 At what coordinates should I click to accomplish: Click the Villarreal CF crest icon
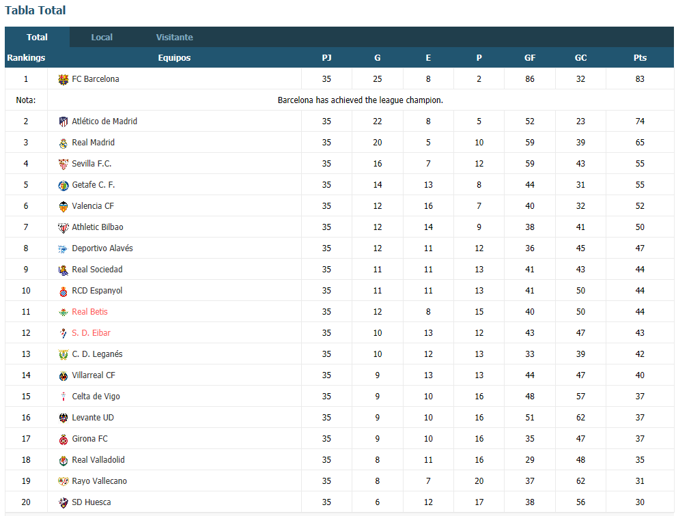click(64, 375)
